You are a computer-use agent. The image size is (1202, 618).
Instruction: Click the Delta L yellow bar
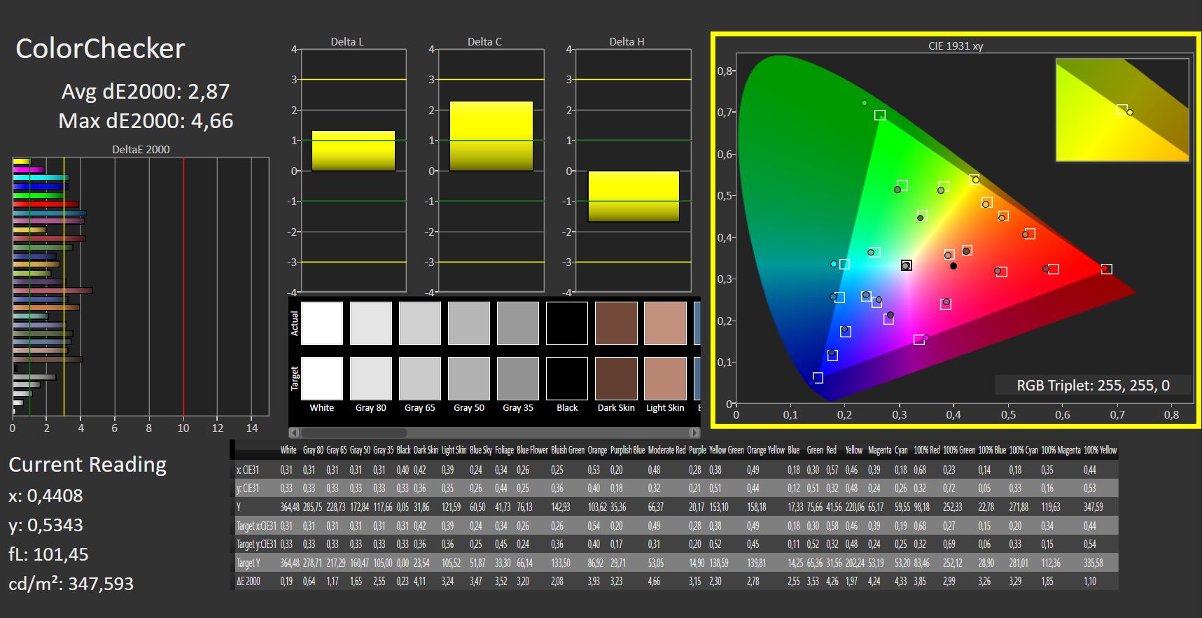(354, 150)
